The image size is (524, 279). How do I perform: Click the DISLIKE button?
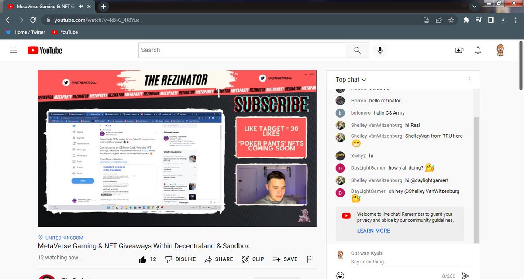pyautogui.click(x=180, y=259)
